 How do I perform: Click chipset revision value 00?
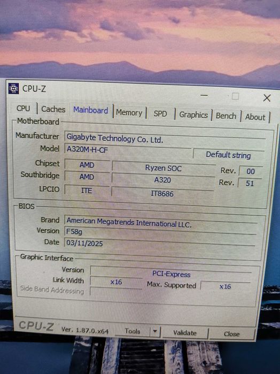(251, 171)
